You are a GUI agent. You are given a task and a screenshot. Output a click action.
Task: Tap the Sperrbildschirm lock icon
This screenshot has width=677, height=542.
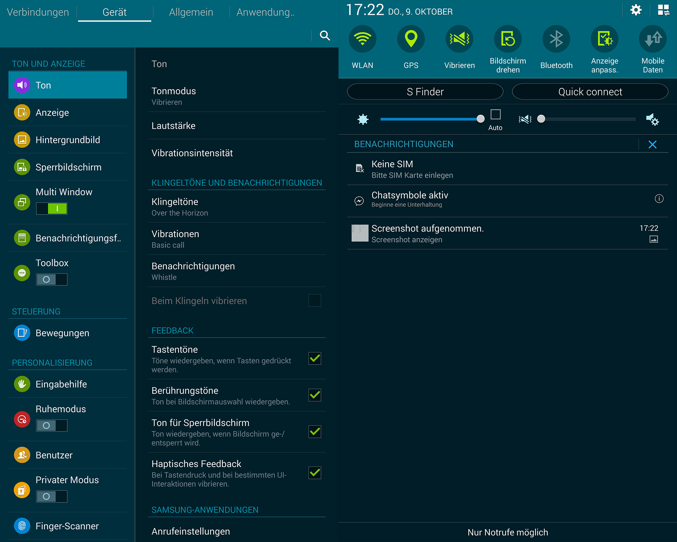click(x=22, y=167)
